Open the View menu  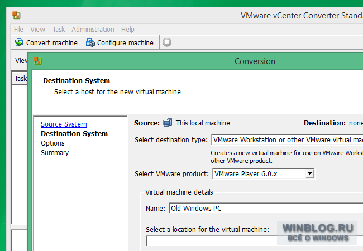(x=37, y=30)
